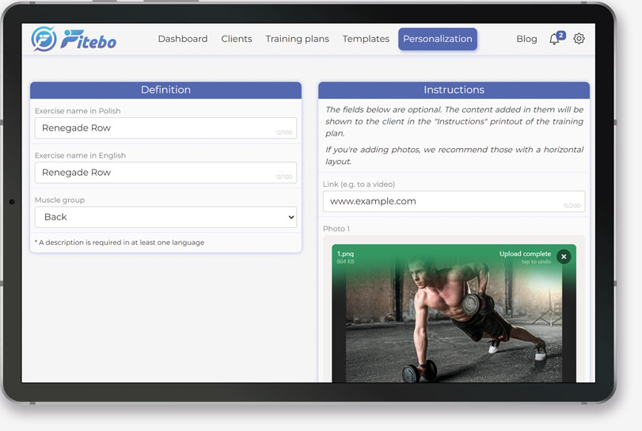Open the Templates page
642x431 pixels.
[366, 39]
